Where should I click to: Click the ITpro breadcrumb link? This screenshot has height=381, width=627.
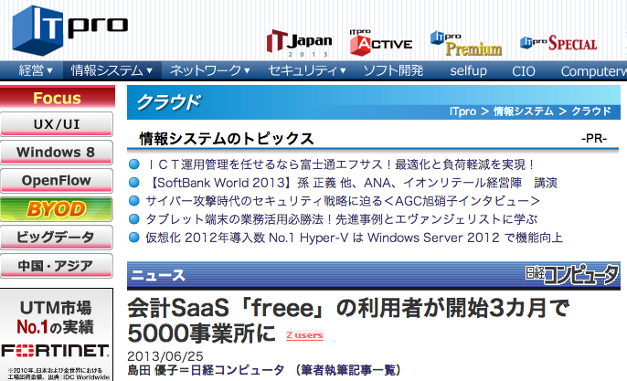tap(462, 111)
